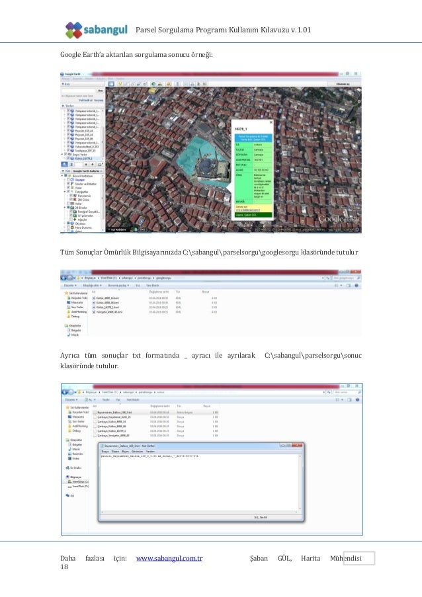Image resolution: width=422 pixels, height=597 pixels.
Task: Toggle the Ağaçlar layer checkbox
Action: (x=71, y=219)
